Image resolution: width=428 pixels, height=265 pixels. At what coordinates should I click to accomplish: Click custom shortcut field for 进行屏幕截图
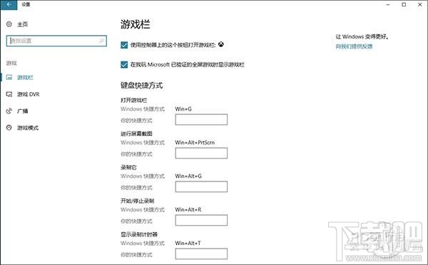(x=201, y=154)
